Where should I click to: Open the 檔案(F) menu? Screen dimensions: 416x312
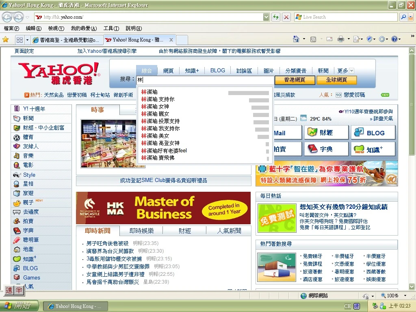pyautogui.click(x=11, y=28)
